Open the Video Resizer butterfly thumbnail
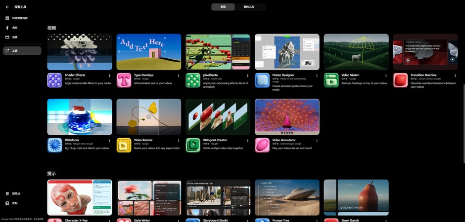This screenshot has width=465, height=222. tap(149, 117)
